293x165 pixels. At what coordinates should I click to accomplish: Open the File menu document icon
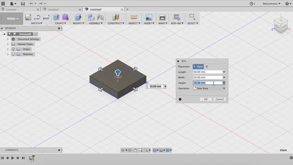tap(12, 3)
